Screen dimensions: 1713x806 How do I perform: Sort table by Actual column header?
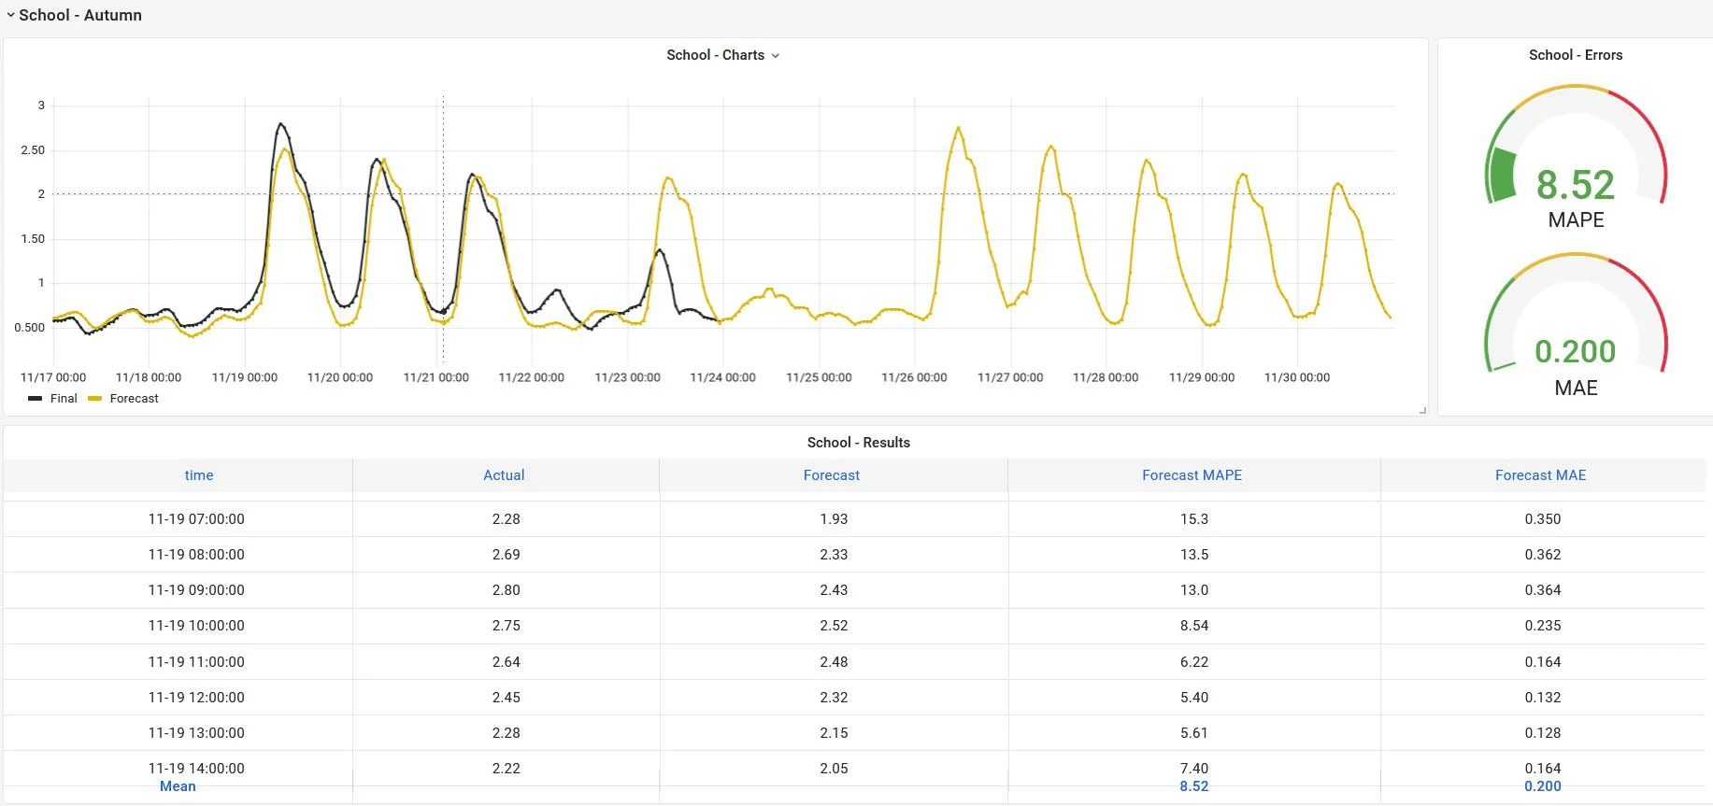[x=504, y=475]
